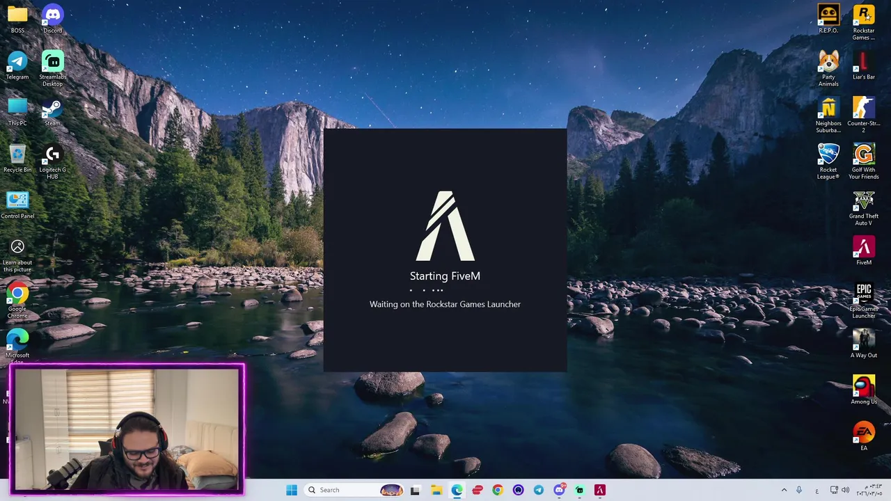891x501 pixels.
Task: Launch Google Chrome desktop shortcut
Action: tap(17, 301)
